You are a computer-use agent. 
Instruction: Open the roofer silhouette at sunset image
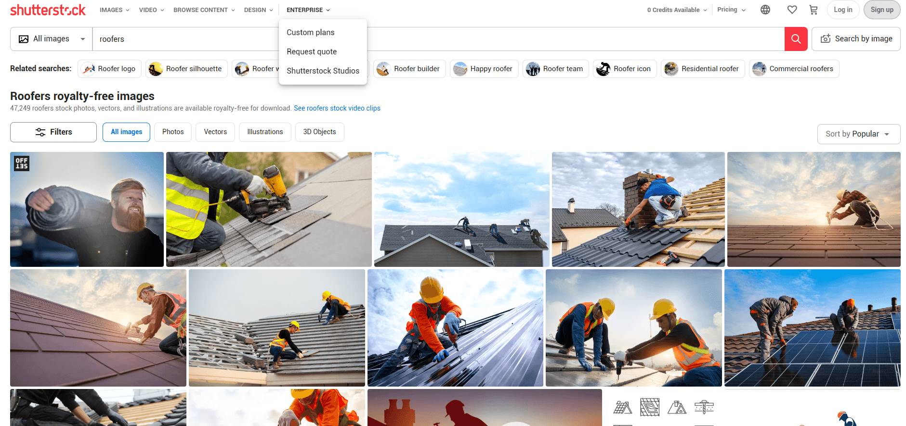pos(485,408)
